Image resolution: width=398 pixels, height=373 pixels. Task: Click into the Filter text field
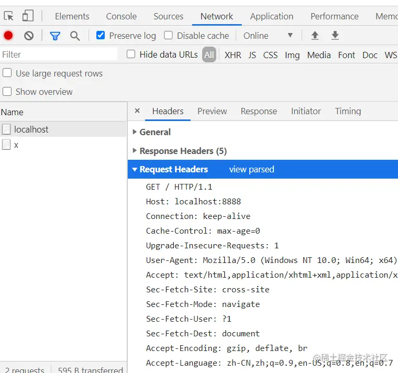click(x=59, y=54)
